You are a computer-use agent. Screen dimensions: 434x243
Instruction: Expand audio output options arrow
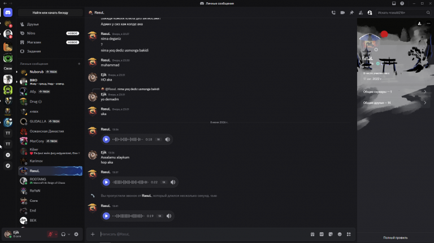[69, 234]
